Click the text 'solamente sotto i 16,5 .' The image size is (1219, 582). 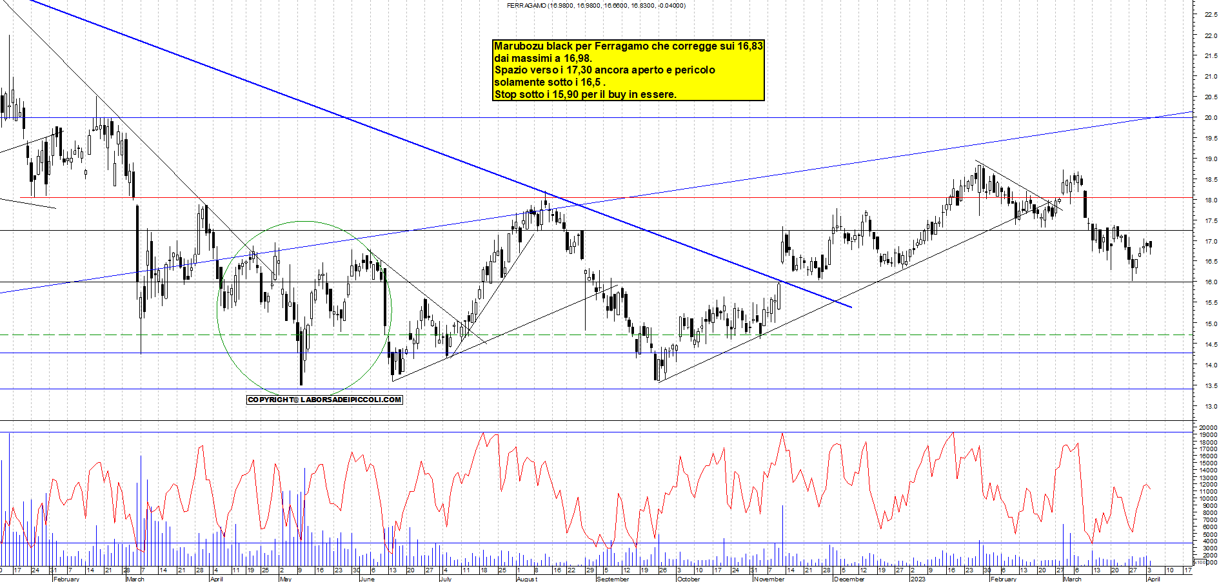point(550,82)
